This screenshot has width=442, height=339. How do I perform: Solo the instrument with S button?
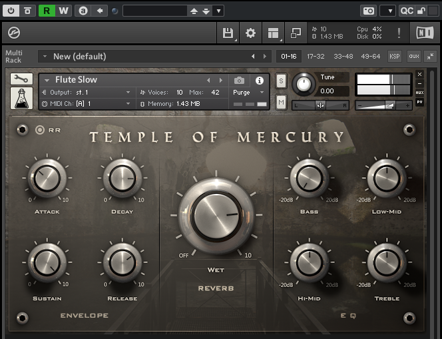tap(281, 81)
